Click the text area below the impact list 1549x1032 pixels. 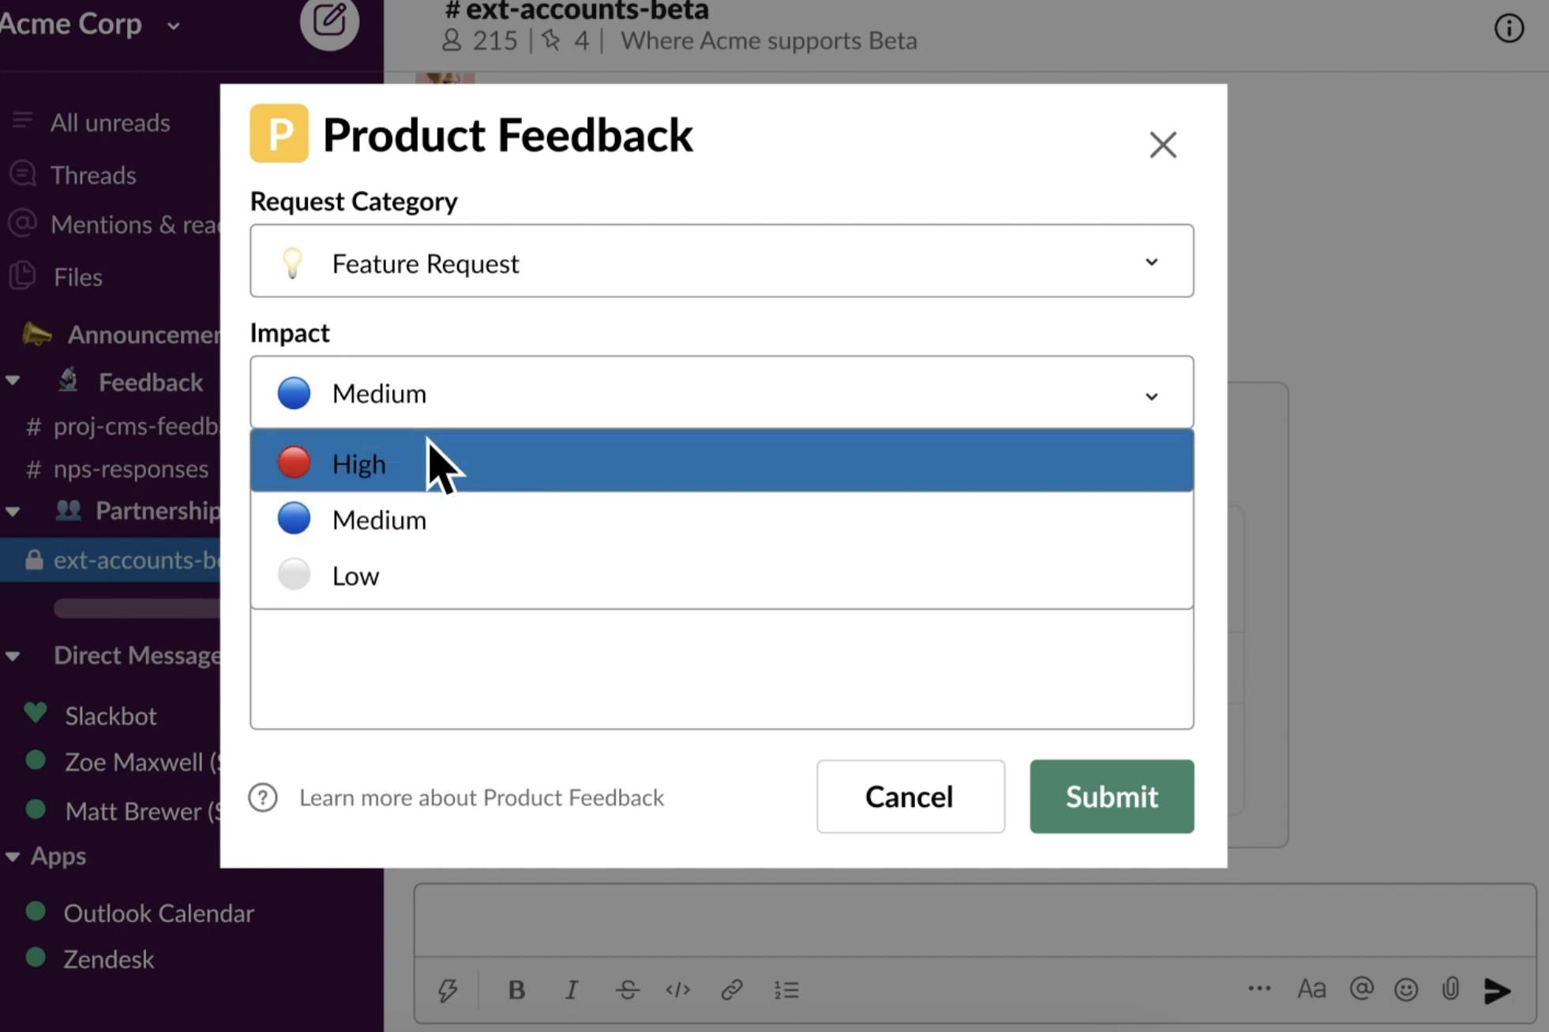pos(722,668)
